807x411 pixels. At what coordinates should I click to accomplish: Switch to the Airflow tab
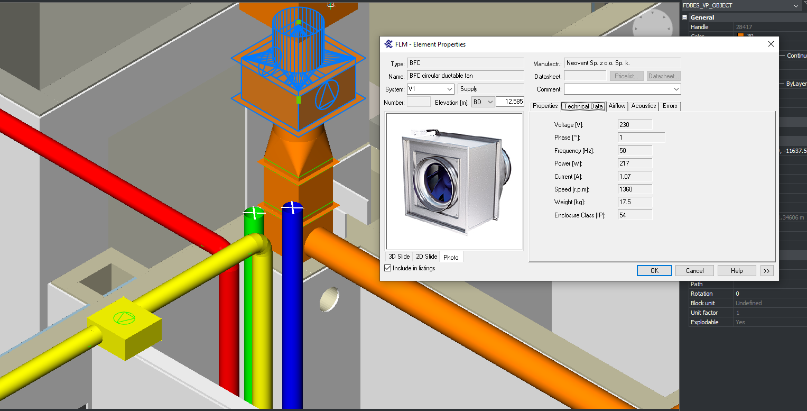(617, 106)
